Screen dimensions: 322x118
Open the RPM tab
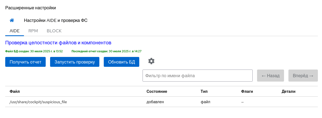click(33, 31)
